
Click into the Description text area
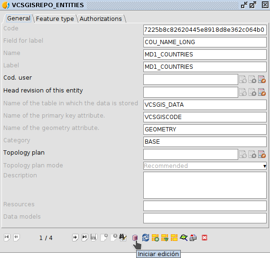[x=205, y=185]
